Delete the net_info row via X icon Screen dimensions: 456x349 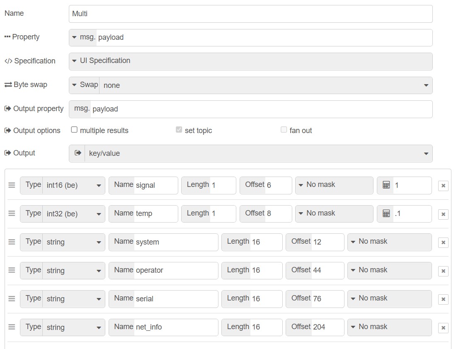tap(443, 328)
